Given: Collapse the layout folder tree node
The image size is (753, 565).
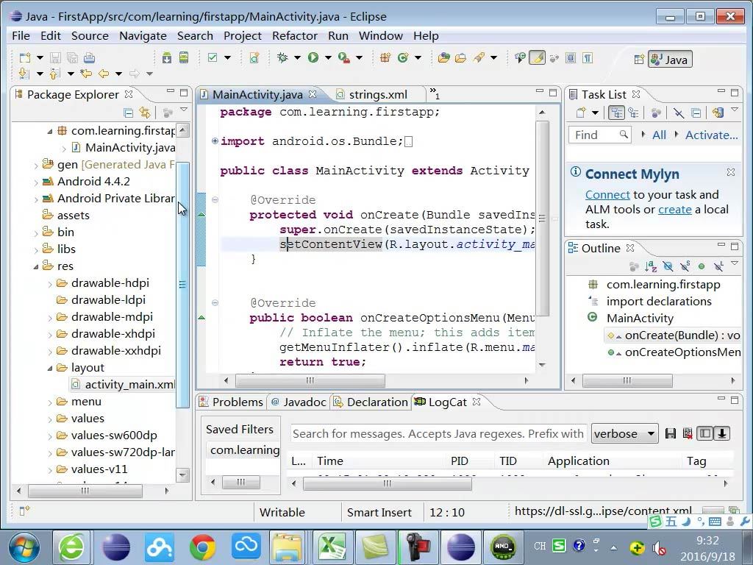Looking at the screenshot, I should pyautogui.click(x=50, y=368).
